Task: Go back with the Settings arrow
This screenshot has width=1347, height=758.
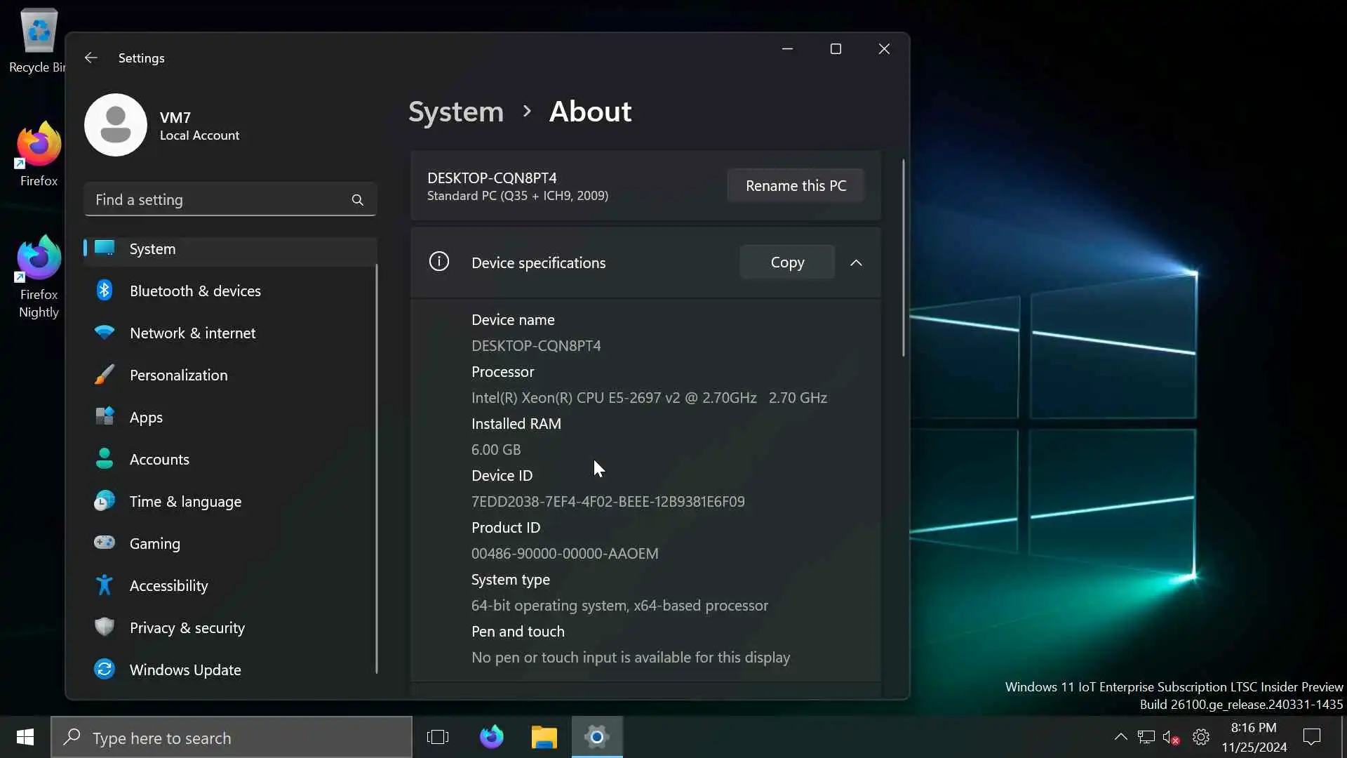Action: tap(91, 58)
